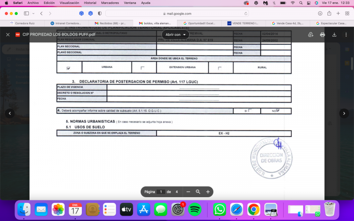Go back in Safari history
354x221 pixels.
pos(41,14)
